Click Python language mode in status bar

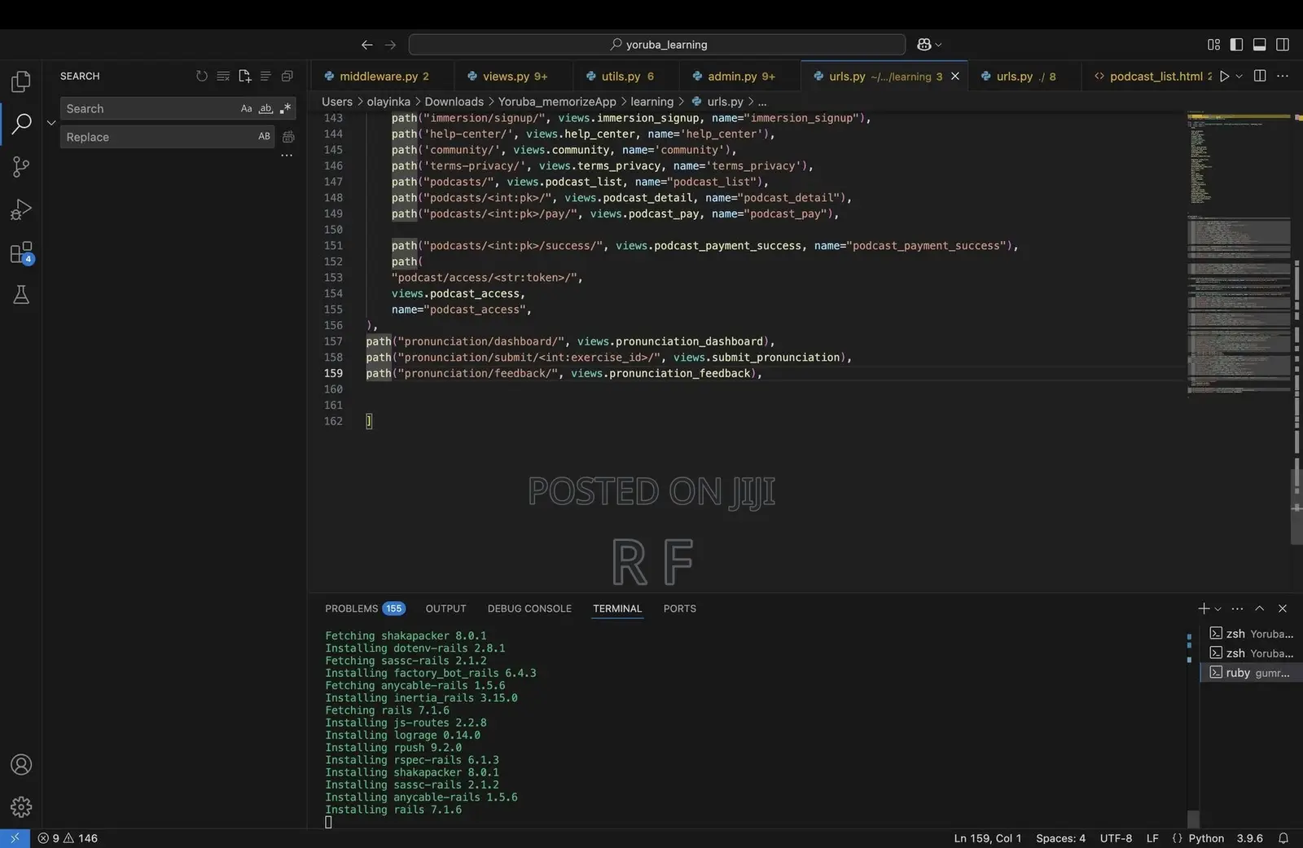(1206, 838)
